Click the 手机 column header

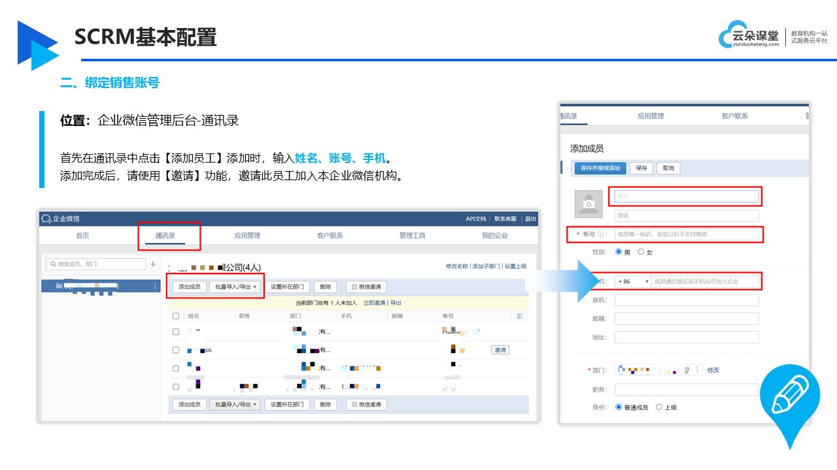(x=347, y=316)
